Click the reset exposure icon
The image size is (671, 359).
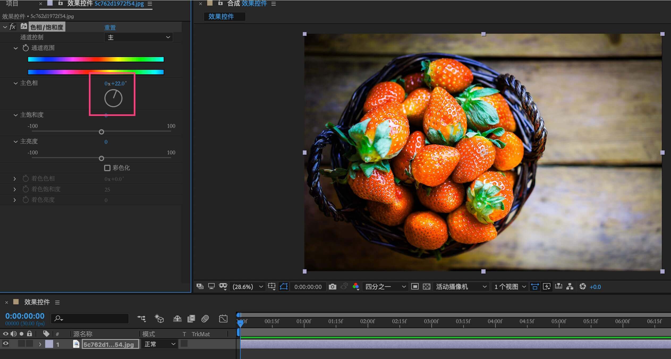pyautogui.click(x=583, y=287)
